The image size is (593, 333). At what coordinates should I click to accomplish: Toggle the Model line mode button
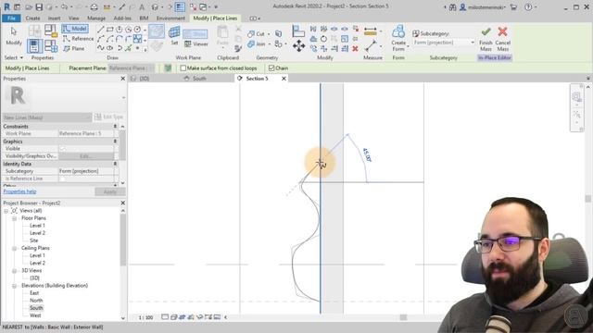click(75, 29)
